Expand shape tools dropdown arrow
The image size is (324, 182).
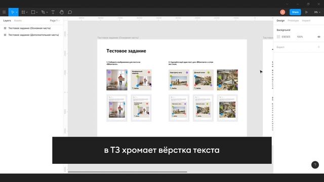37,12
